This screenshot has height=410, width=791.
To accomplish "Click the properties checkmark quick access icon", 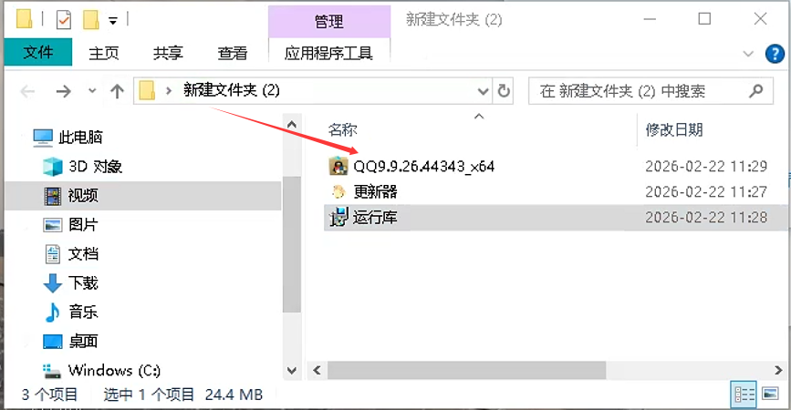I will [64, 20].
